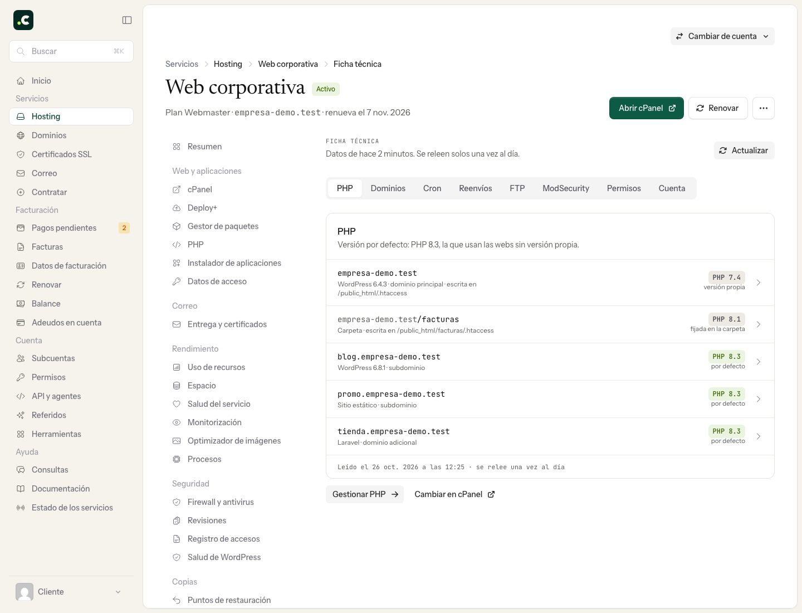Open the Cambiar de cuenta dropdown
The width and height of the screenshot is (802, 613).
point(722,36)
